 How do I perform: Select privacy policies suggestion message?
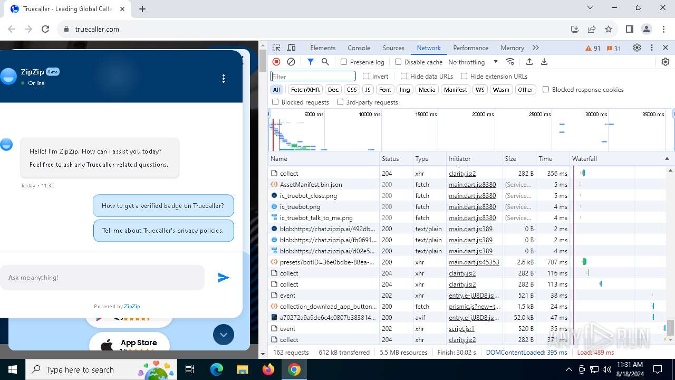(x=163, y=231)
